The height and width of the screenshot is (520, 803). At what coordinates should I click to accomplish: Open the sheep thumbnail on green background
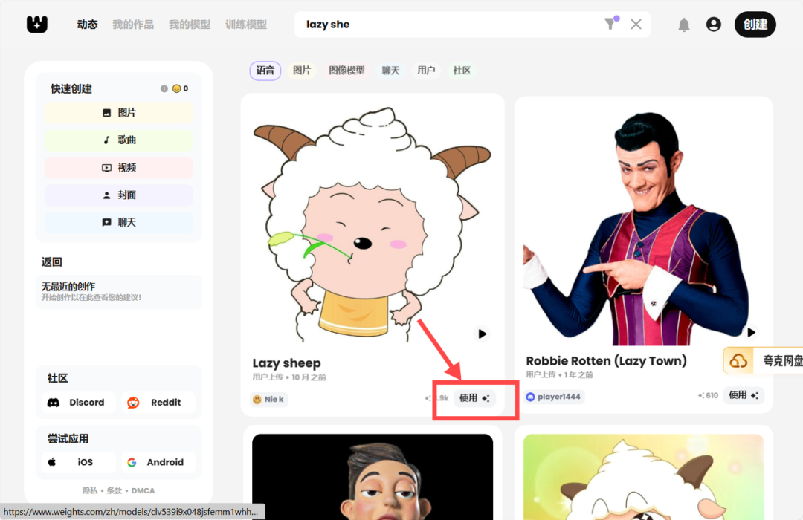643,477
